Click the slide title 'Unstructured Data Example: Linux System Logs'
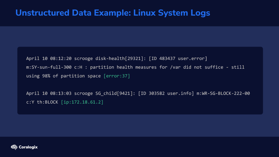Screen dimensions: 279x157 tap(113, 13)
